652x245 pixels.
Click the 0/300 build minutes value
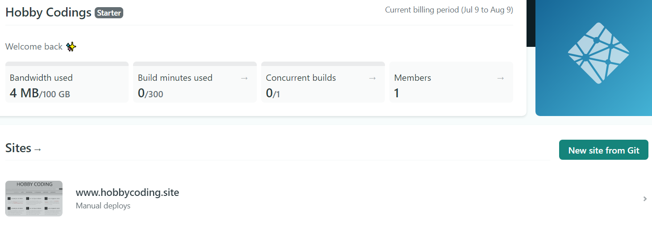150,93
